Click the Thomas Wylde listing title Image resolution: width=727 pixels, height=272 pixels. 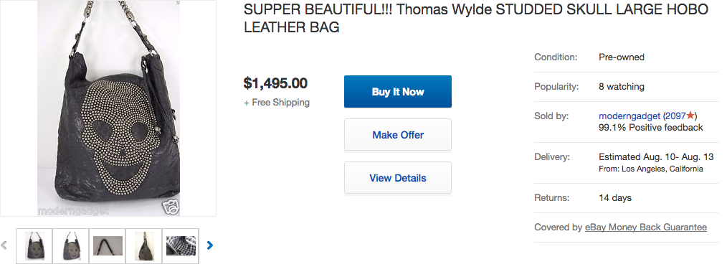click(x=475, y=18)
